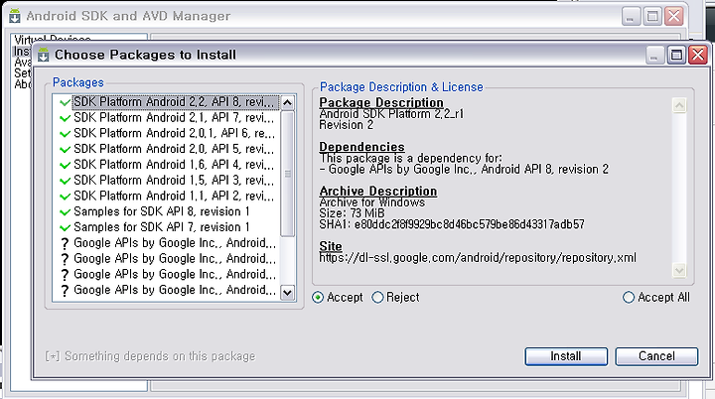Image resolution: width=715 pixels, height=399 pixels.
Task: Click the Google APIs dependency line
Action: click(x=464, y=170)
